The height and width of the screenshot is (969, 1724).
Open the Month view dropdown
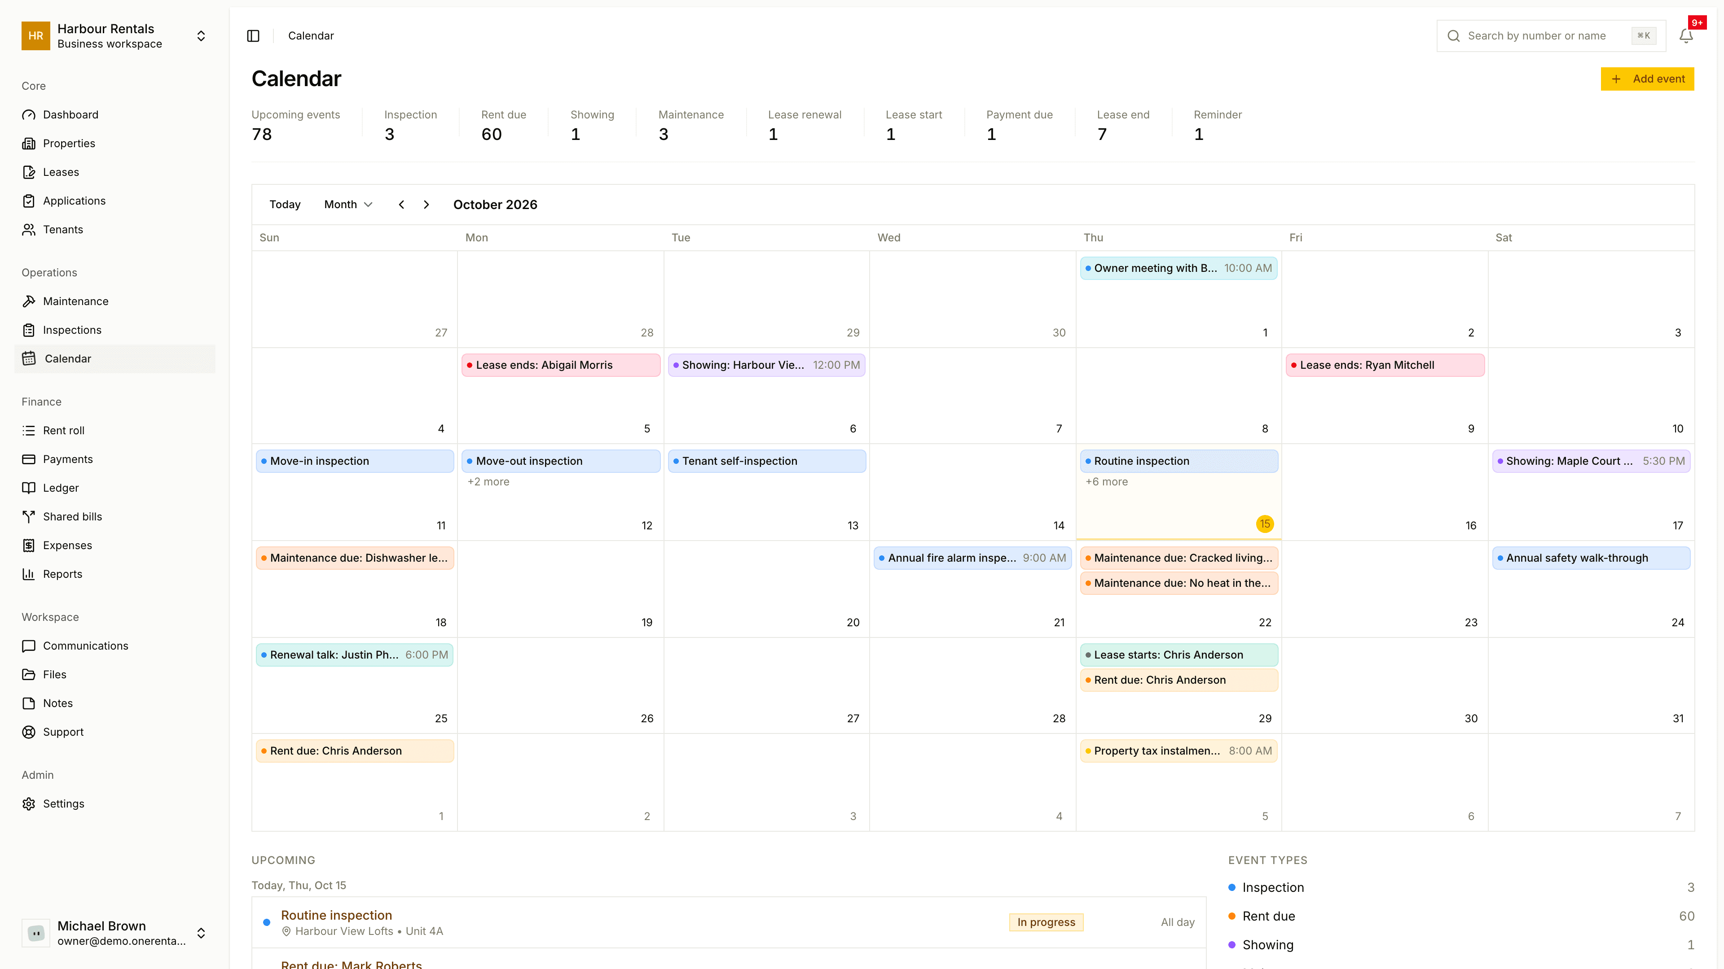pos(348,205)
